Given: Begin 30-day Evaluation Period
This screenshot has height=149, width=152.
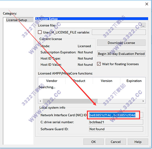Looking at the screenshot, I should 121,54.
